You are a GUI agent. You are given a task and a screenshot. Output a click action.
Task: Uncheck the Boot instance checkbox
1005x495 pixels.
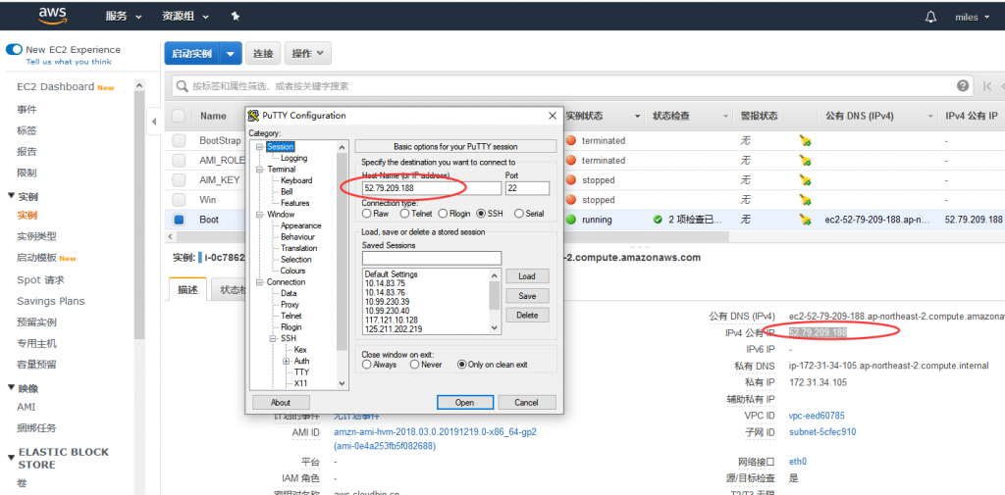tap(179, 220)
